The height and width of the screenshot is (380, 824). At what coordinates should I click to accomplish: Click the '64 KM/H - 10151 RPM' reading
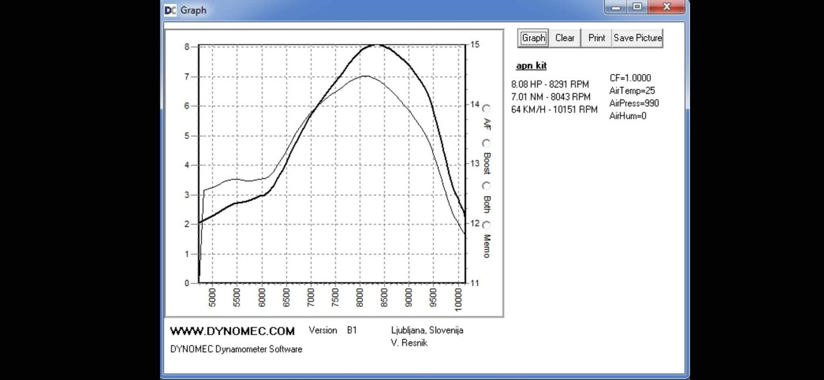tap(554, 110)
